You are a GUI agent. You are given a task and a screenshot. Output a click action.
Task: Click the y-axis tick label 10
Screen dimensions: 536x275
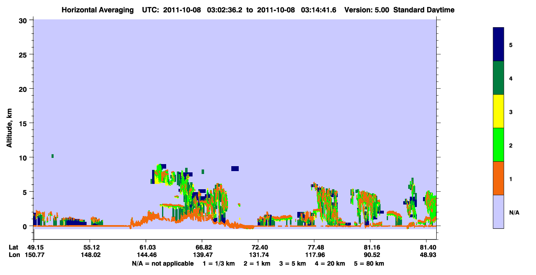coord(24,157)
